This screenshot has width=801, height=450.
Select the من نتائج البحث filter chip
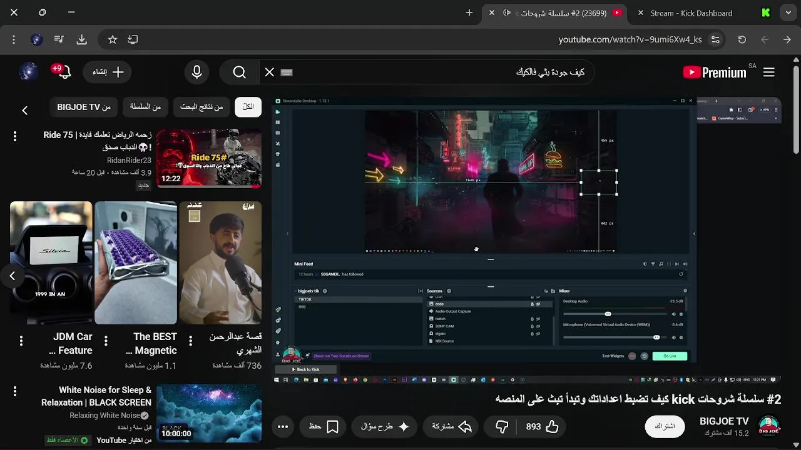[202, 107]
